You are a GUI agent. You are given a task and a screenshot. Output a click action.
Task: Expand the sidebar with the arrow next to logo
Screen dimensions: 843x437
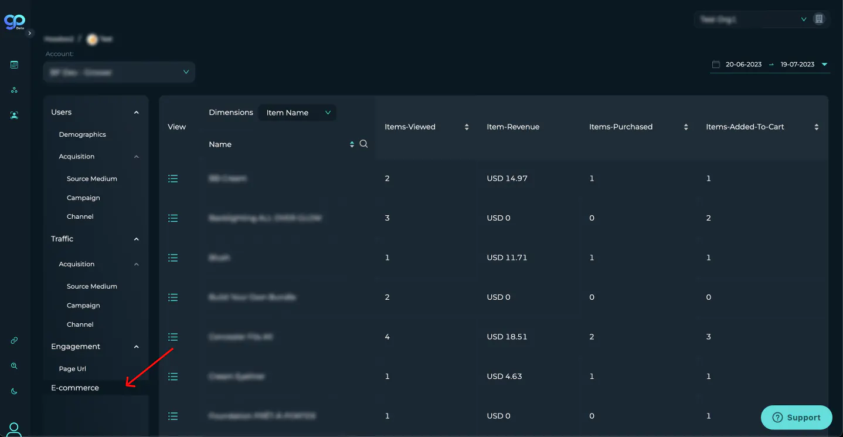tap(30, 33)
